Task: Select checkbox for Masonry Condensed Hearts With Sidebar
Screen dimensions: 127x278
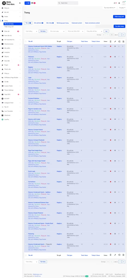Action: tap(26, 46)
